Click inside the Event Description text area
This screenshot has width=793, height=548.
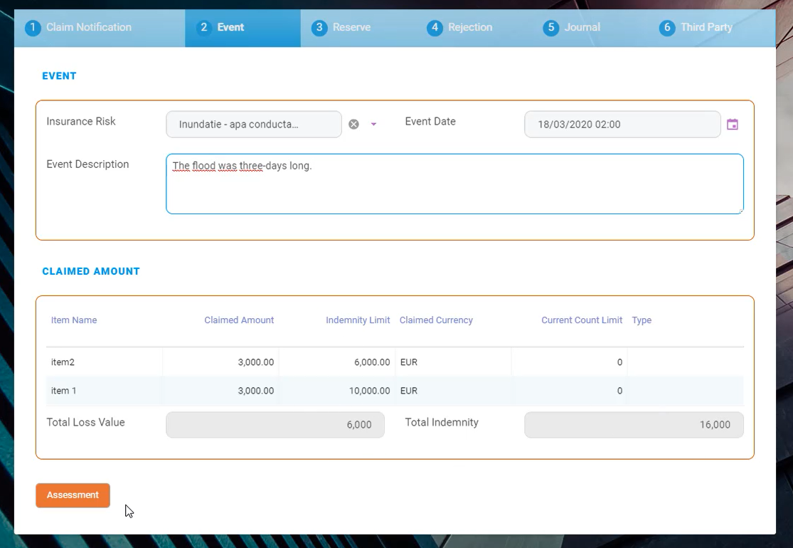[x=454, y=184]
